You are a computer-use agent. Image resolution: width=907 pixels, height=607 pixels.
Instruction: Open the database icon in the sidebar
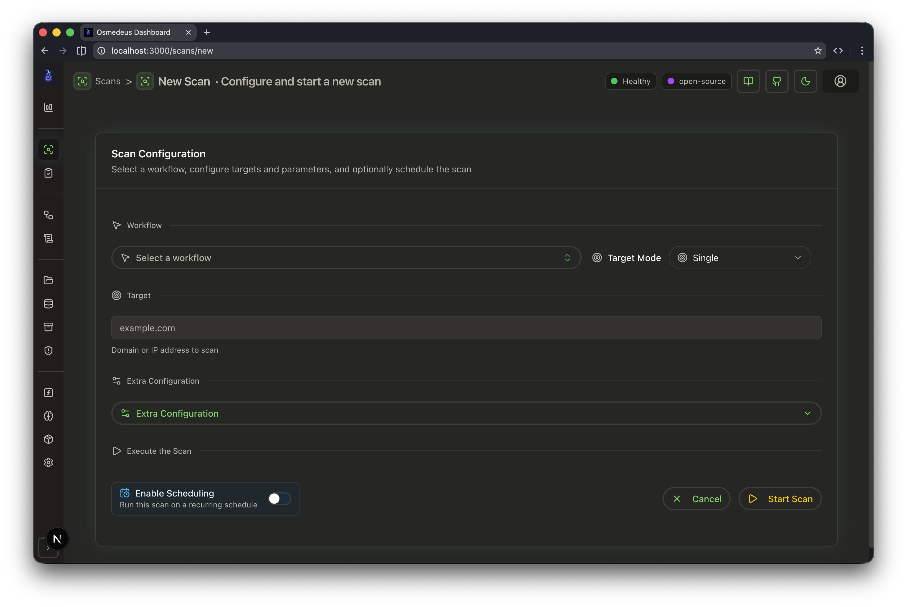click(49, 303)
